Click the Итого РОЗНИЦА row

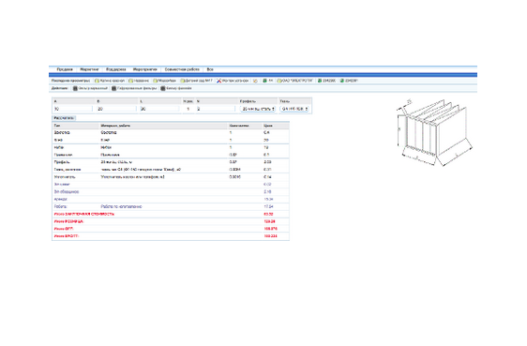click(x=171, y=221)
